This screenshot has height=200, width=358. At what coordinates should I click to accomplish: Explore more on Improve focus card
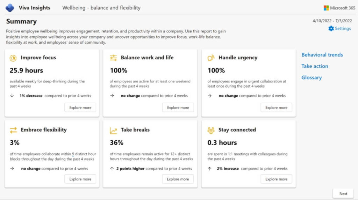(x=80, y=108)
